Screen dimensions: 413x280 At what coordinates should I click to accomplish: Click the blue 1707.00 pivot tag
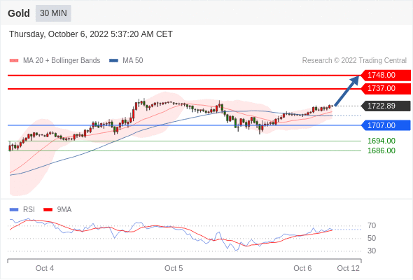(386, 125)
